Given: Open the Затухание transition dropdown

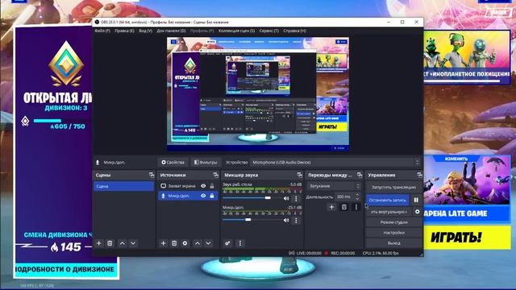Looking at the screenshot, I should coord(334,186).
